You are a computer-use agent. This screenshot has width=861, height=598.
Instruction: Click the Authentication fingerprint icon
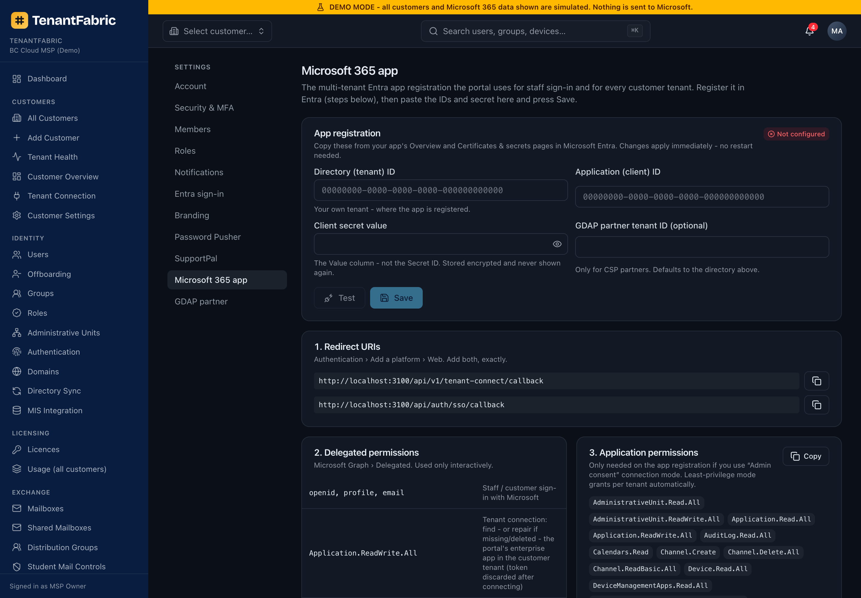[x=17, y=352]
